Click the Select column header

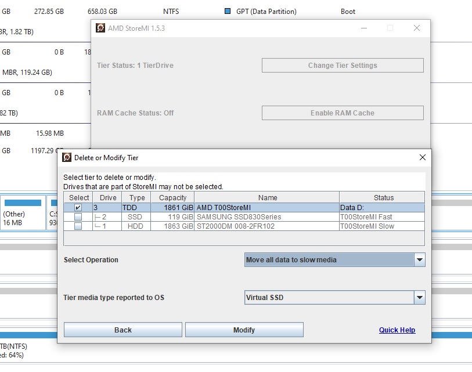click(78, 197)
